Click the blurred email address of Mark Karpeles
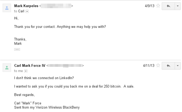182x112 pixels. [x=56, y=6]
